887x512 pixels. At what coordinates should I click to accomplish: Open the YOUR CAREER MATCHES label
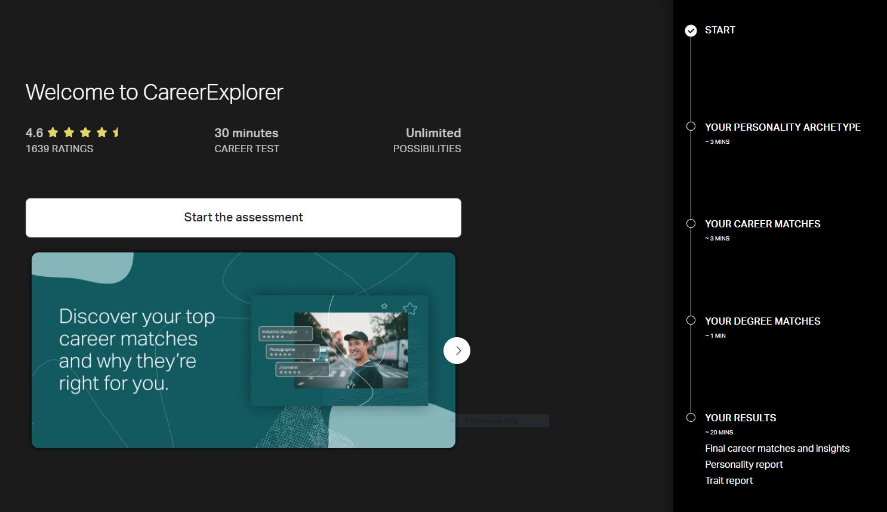click(762, 224)
